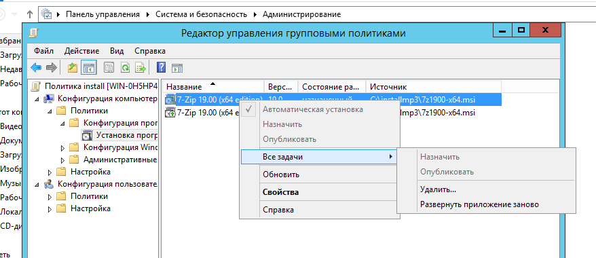Open the Файл menu
The width and height of the screenshot is (596, 258).
pos(43,51)
